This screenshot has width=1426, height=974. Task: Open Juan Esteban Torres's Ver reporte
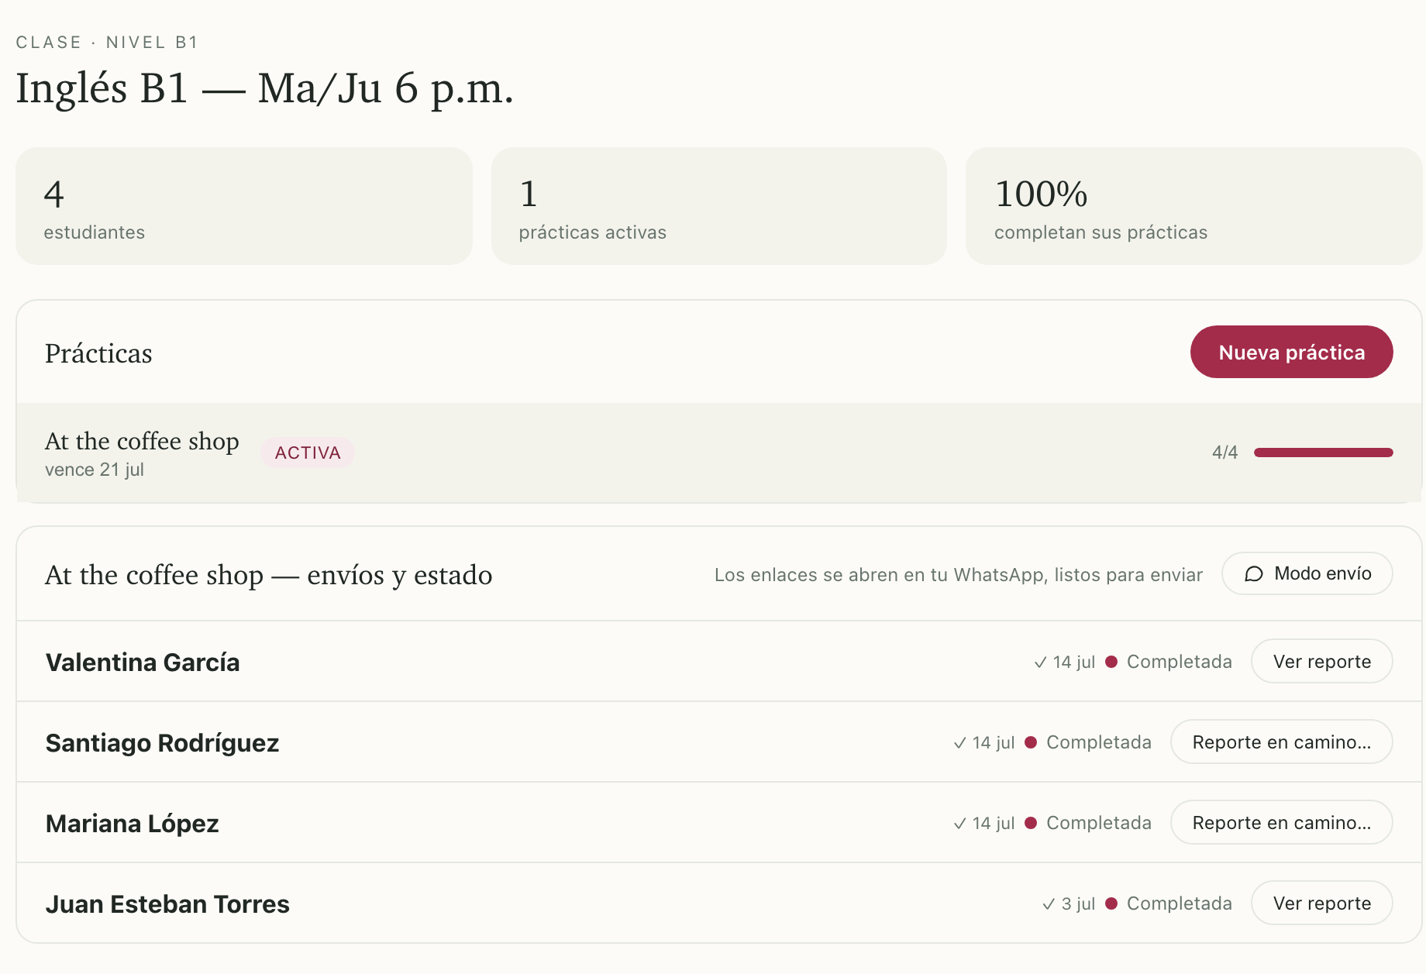[1321, 903]
